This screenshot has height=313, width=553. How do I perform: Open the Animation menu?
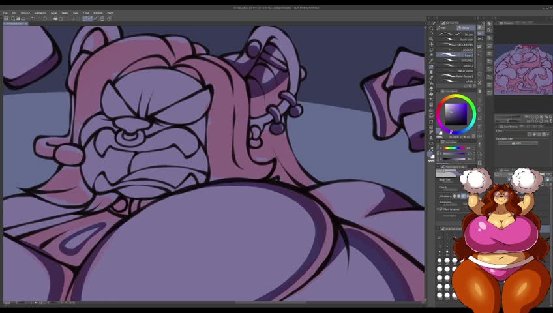tap(40, 12)
